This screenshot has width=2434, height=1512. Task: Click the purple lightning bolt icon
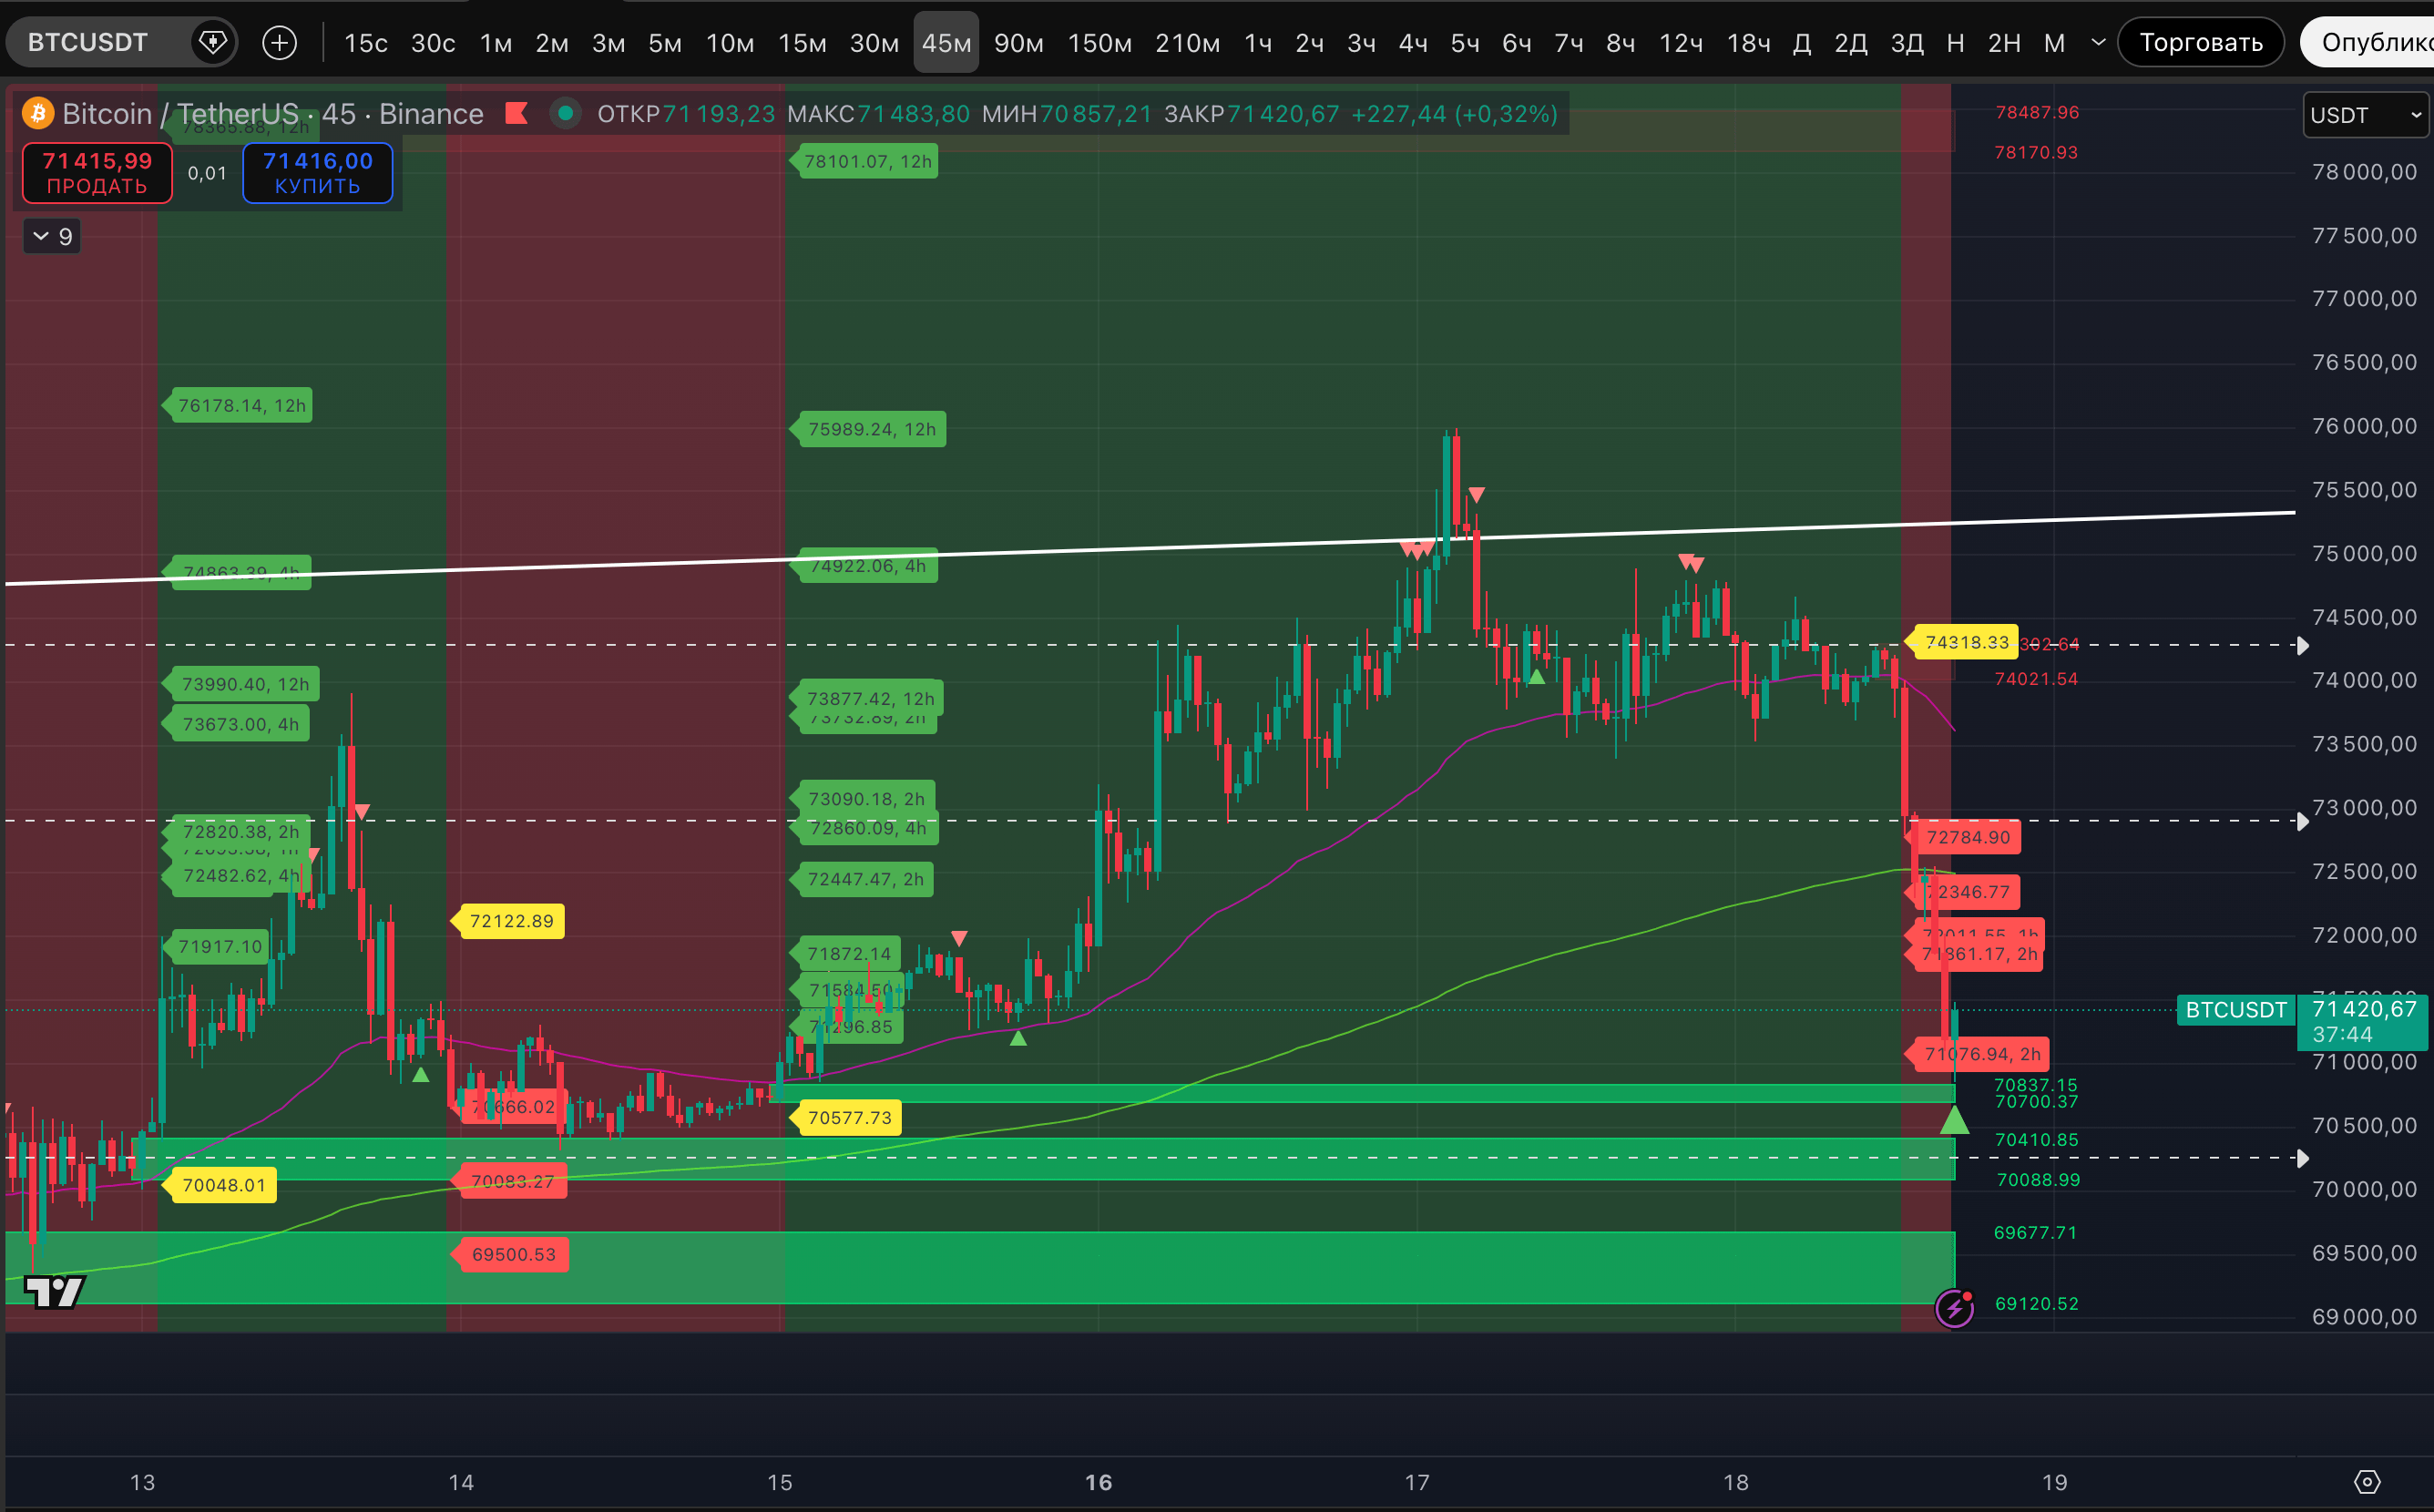tap(1954, 1308)
